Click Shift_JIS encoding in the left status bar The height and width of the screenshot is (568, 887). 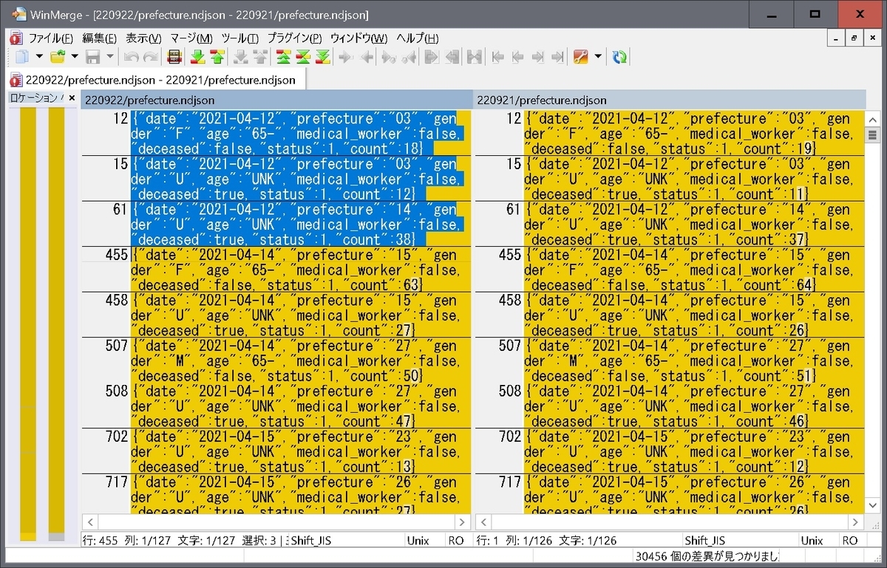click(x=310, y=541)
